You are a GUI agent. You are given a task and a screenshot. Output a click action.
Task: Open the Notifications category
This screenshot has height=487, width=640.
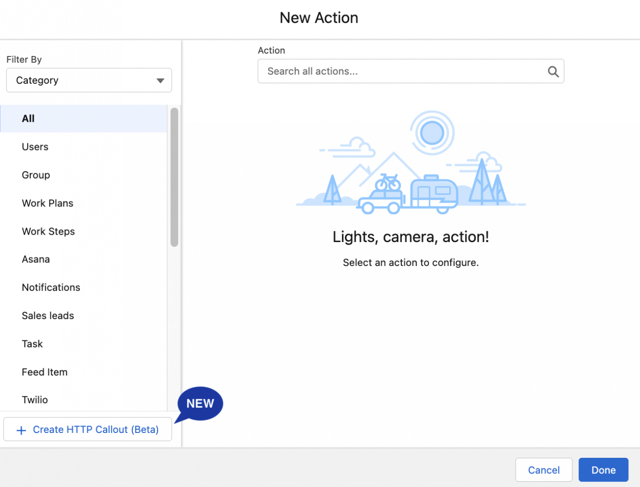[83, 287]
